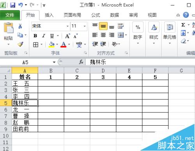This screenshot has height=151, width=195.
Task: Switch to the 页面布局 Page Layout tab
Action: coord(73,15)
